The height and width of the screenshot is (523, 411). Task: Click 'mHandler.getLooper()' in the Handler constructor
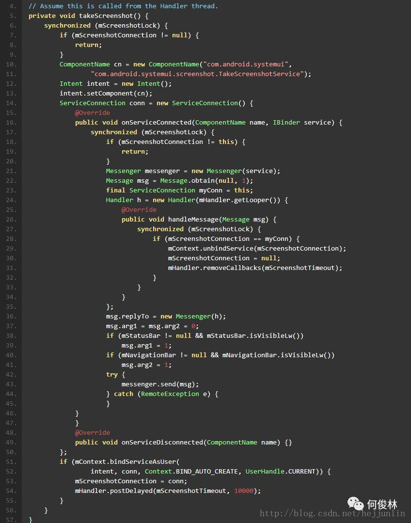(x=237, y=200)
